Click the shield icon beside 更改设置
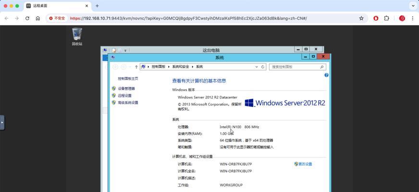This screenshot has height=192, width=419. tap(296, 164)
